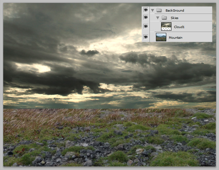Select the Cloud1 layer thumbnail
This screenshot has width=219, height=170.
[x=166, y=26]
